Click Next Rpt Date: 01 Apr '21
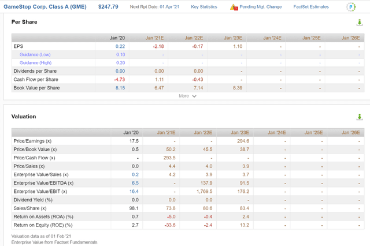 pos(154,7)
